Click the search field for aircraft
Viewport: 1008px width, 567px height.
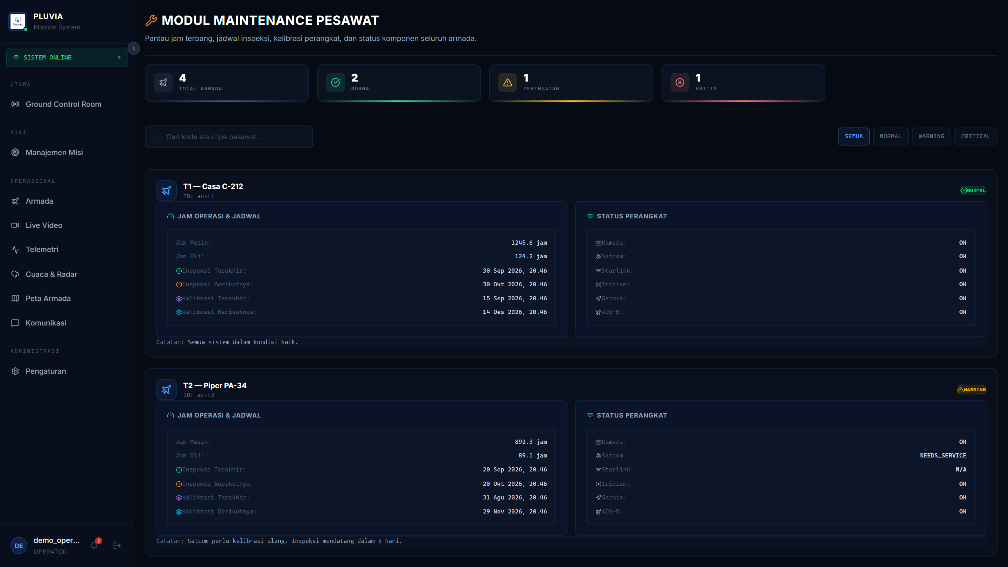tap(229, 136)
